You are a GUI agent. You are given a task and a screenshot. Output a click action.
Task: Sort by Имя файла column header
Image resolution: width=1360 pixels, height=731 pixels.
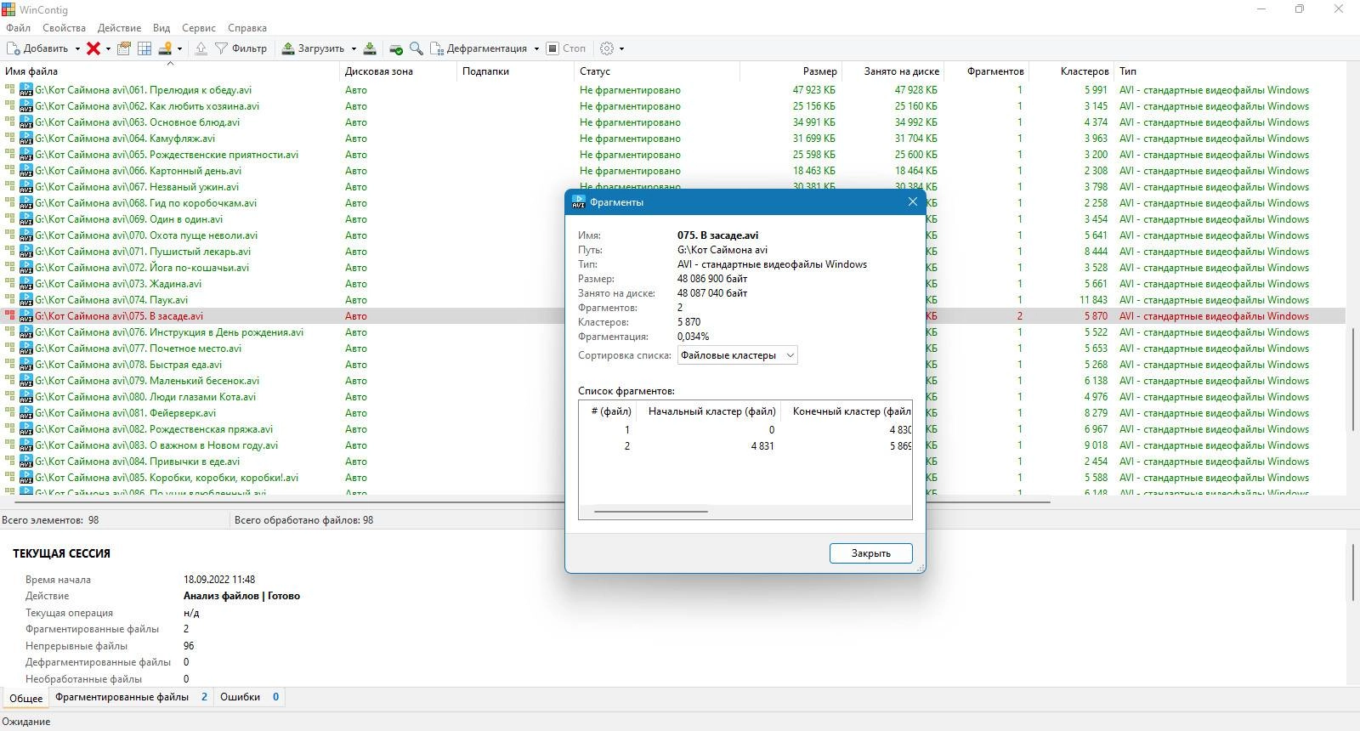(x=170, y=71)
